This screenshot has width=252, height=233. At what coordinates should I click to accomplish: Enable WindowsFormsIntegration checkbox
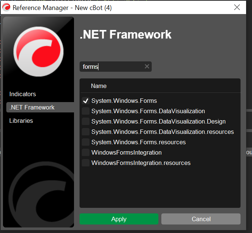coord(85,152)
